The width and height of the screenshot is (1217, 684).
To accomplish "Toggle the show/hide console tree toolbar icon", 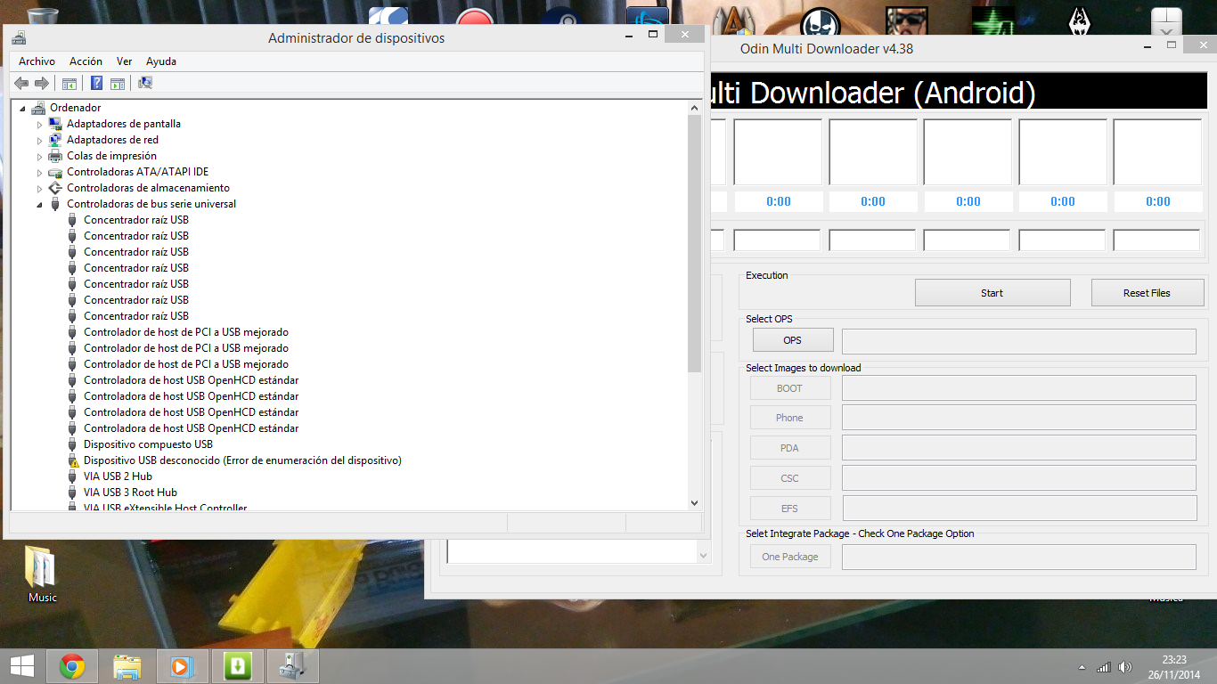I will 69,83.
